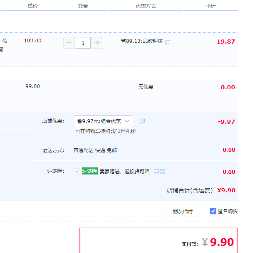Open comment icon beside 品牌钜惠 discount
Viewport: 260px width, 253px height.
point(168,43)
